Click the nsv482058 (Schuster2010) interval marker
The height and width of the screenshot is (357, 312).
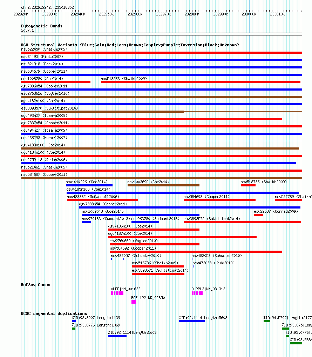[197, 259]
